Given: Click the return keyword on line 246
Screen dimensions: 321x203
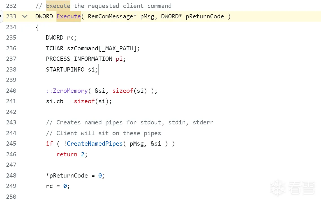Looking at the screenshot, I should (67, 154).
